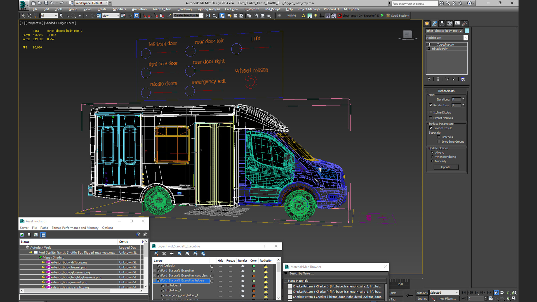This screenshot has height=302, width=537.
Task: Click the Auto Key button
Action: click(422, 293)
